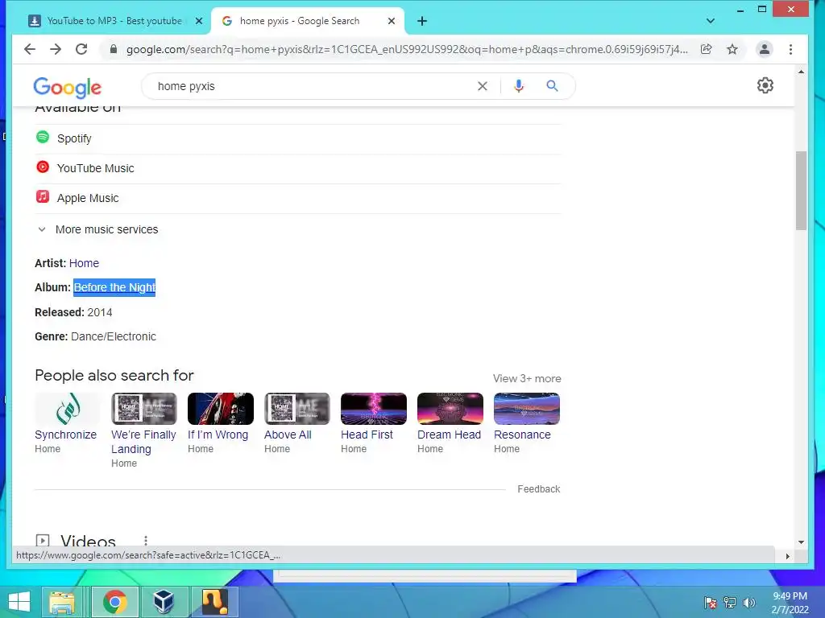The width and height of the screenshot is (825, 618).
Task: Open Above All thumbnail
Action: (x=297, y=408)
